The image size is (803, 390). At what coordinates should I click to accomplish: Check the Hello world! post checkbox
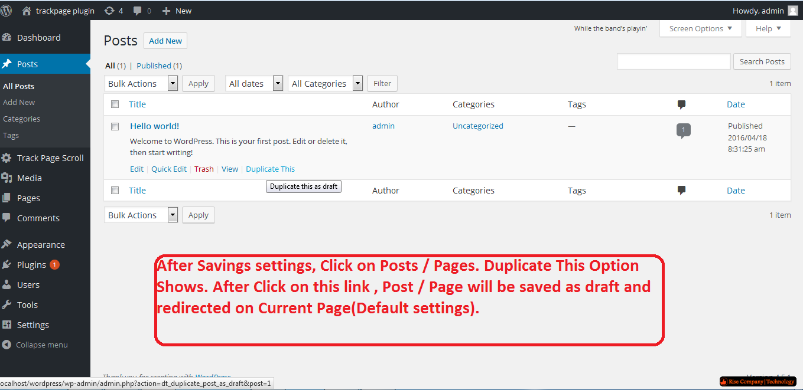115,126
